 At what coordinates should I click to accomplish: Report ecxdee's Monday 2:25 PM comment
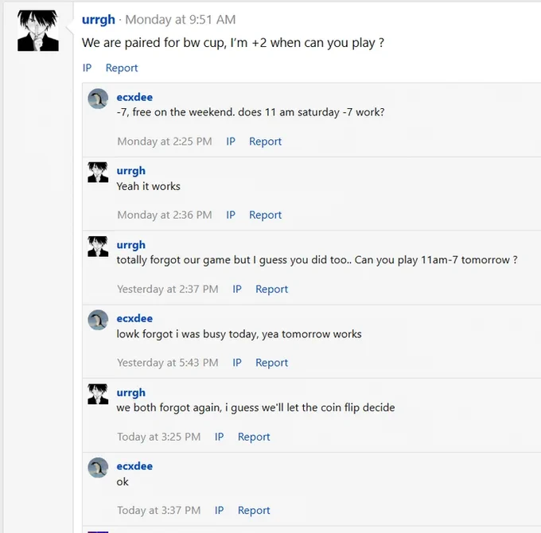(265, 141)
